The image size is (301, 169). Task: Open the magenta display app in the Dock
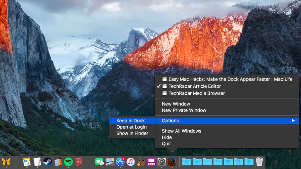pyautogui.click(x=151, y=162)
